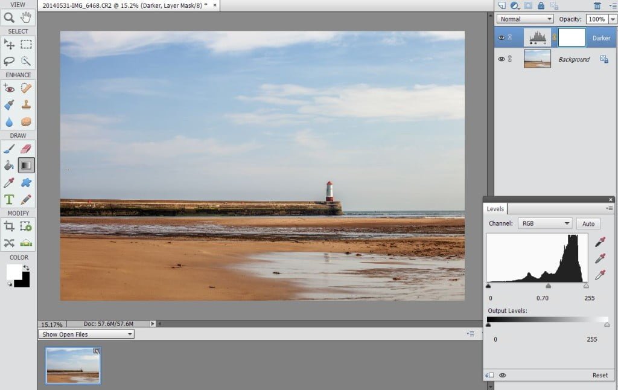Select the Move tool
The width and height of the screenshot is (618, 390).
[9, 44]
